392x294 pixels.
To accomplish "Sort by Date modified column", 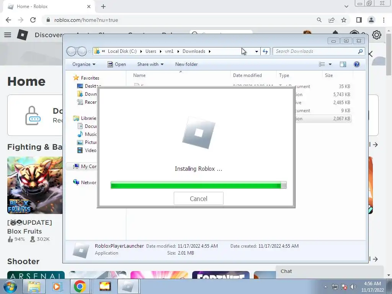I will point(247,75).
